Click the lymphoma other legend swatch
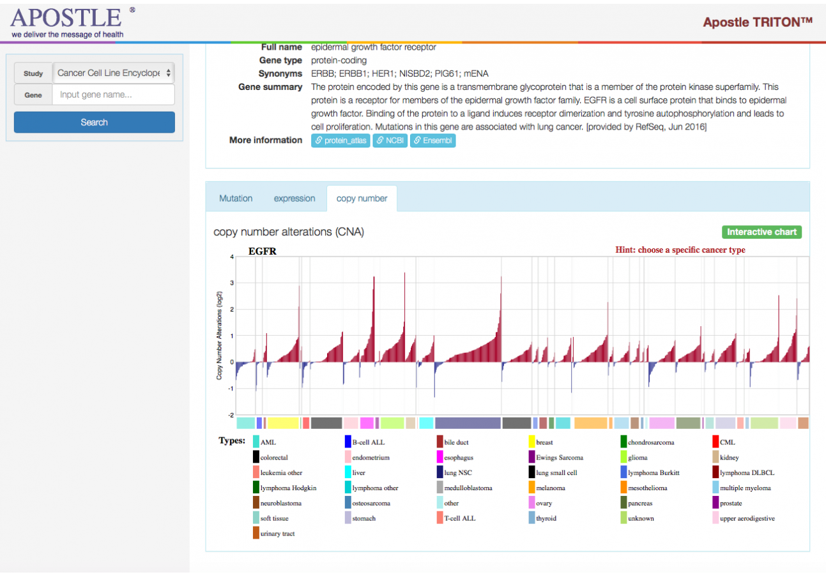 pos(348,488)
